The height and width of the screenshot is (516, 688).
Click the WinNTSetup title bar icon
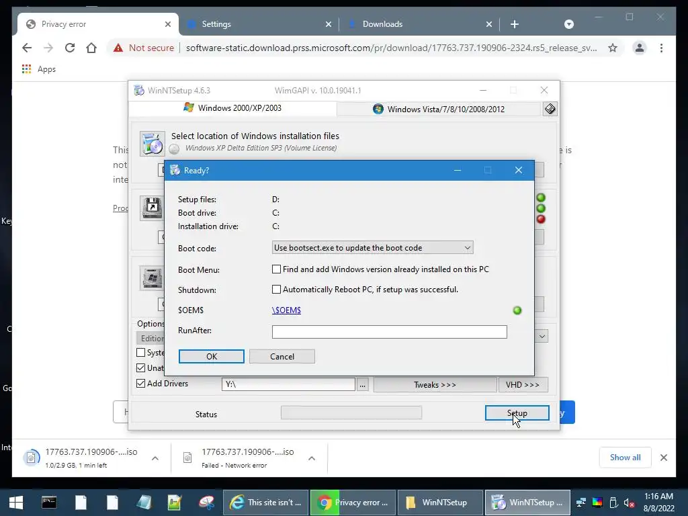(139, 91)
